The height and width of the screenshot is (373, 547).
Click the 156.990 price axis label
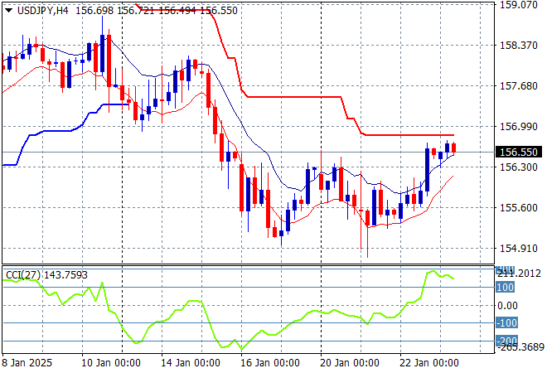tap(518, 126)
